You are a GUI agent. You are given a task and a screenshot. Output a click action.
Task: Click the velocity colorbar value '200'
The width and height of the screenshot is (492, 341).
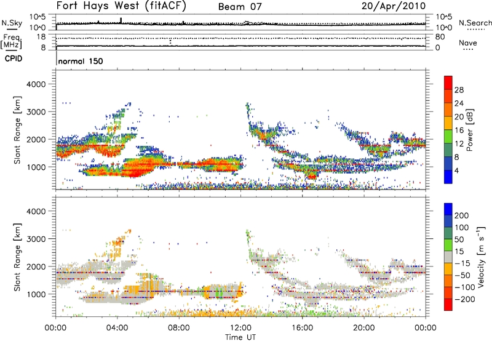(x=462, y=215)
